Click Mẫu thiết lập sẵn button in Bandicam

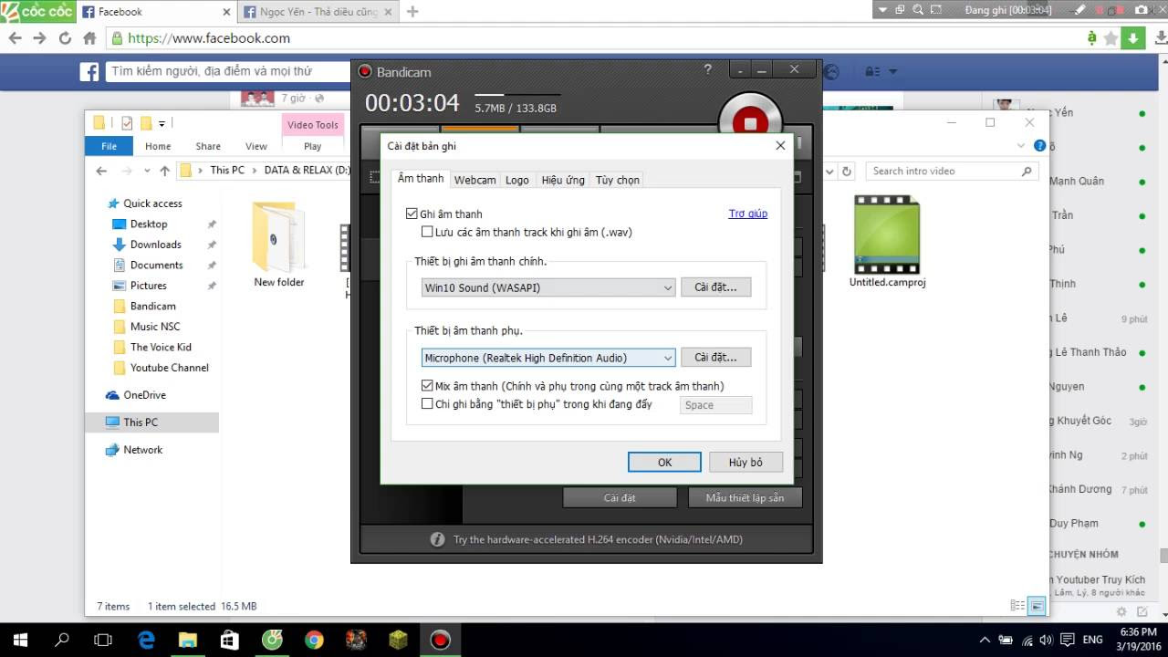coord(745,497)
